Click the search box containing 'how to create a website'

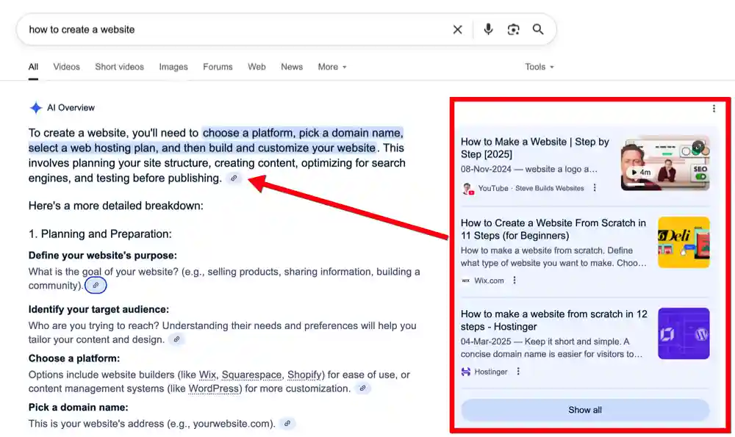pos(286,29)
